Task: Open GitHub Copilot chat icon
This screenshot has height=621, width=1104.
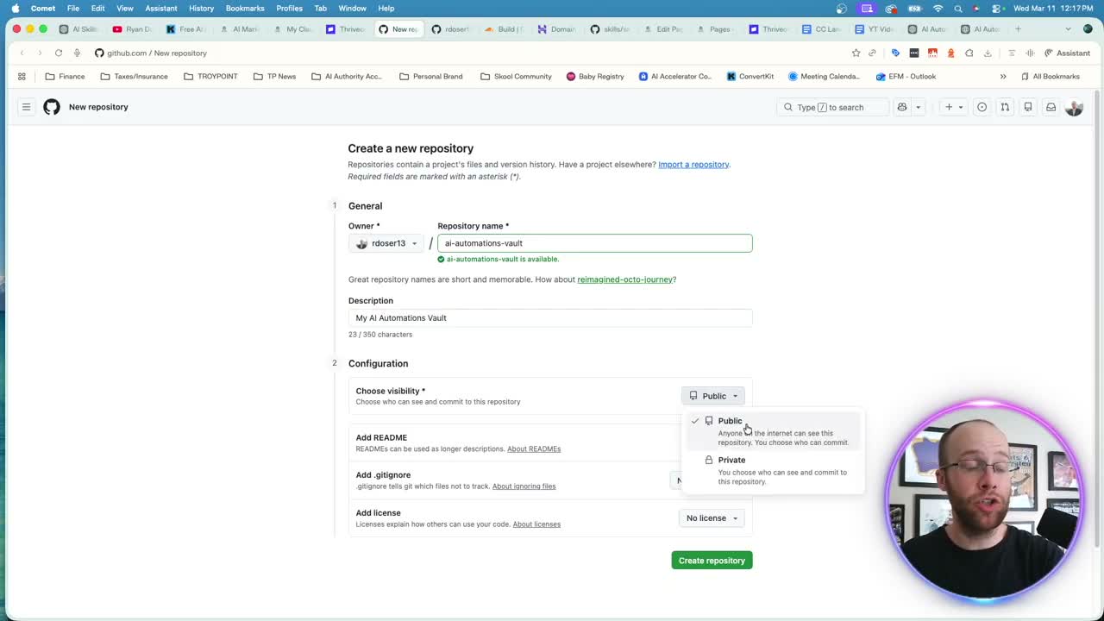Action: (x=902, y=107)
